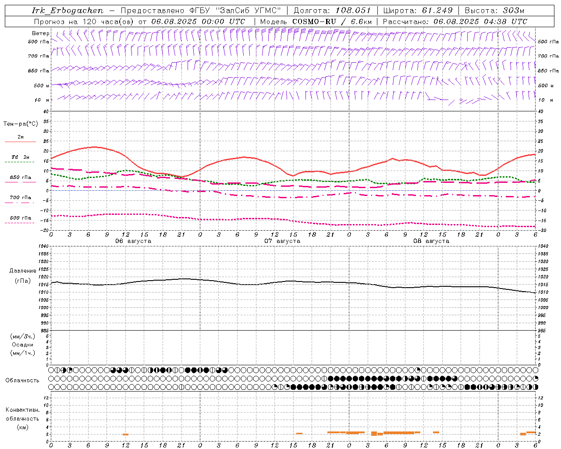Click the 'Td 2м' dew point legend label
Image resolution: width=561 pixels, height=449 pixels.
[x=21, y=157]
